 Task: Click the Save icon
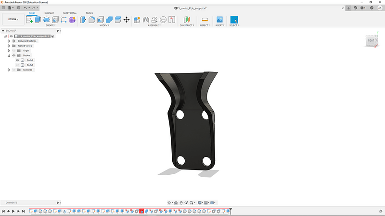click(x=19, y=8)
